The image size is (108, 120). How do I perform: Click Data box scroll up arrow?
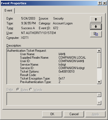click(99, 95)
